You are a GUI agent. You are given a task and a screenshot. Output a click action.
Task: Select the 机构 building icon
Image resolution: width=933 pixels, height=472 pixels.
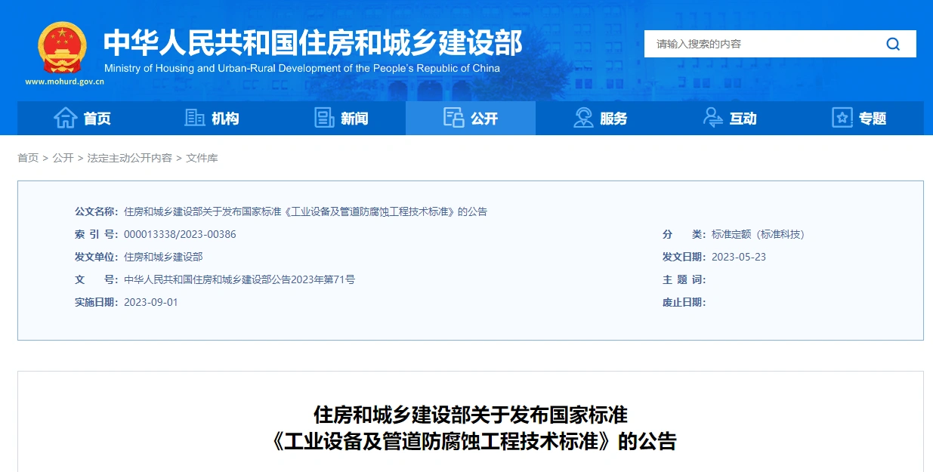[193, 118]
